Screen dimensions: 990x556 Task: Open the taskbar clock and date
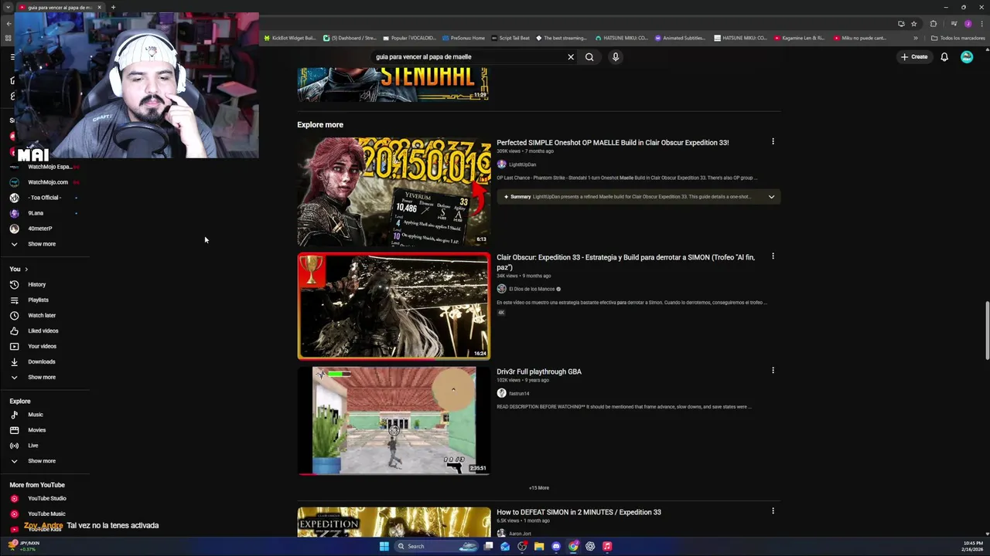974,546
